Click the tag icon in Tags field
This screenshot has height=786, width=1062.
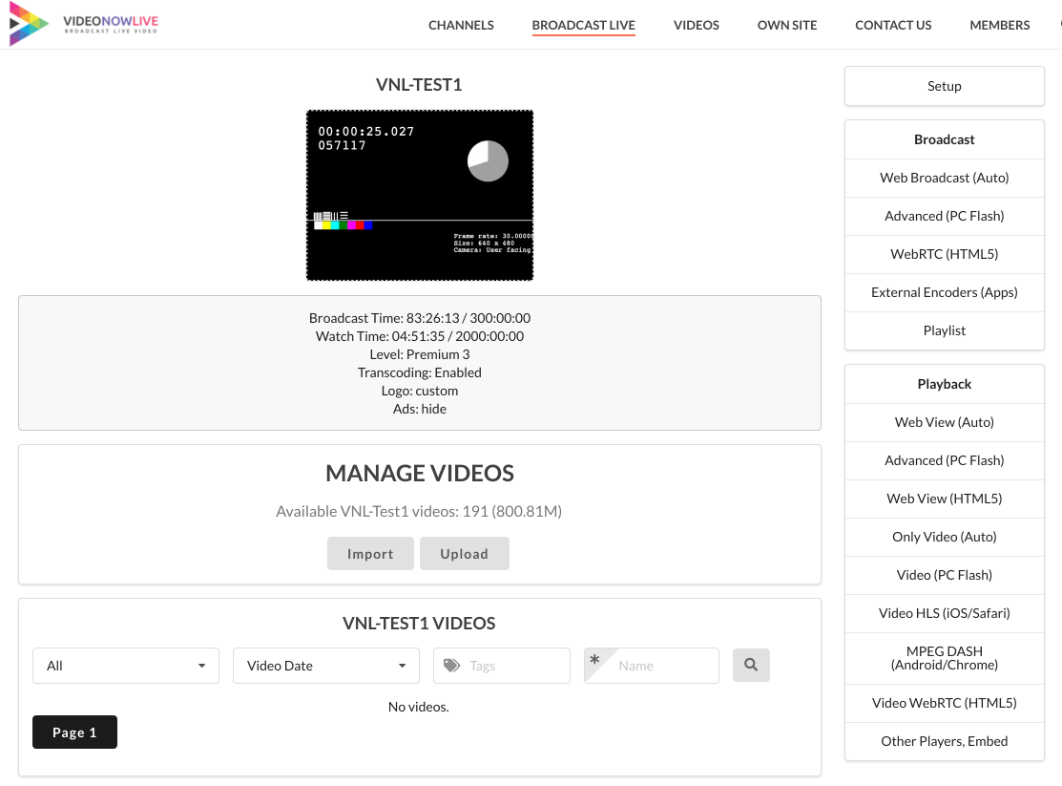[x=451, y=666]
